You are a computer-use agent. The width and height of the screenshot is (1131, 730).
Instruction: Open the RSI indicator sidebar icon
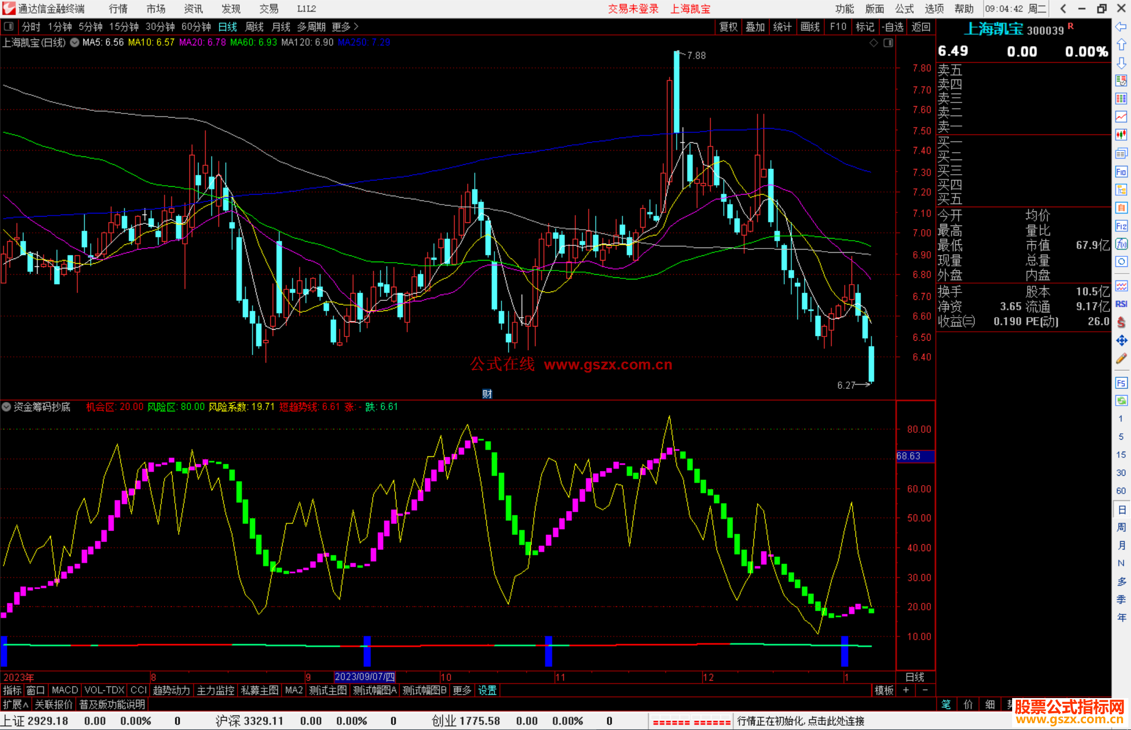(x=1121, y=304)
